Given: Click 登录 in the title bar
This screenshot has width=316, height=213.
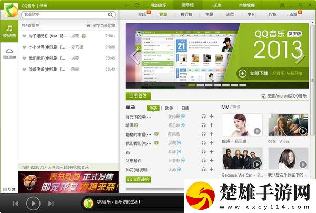Looking at the screenshot, I should tap(43, 6).
